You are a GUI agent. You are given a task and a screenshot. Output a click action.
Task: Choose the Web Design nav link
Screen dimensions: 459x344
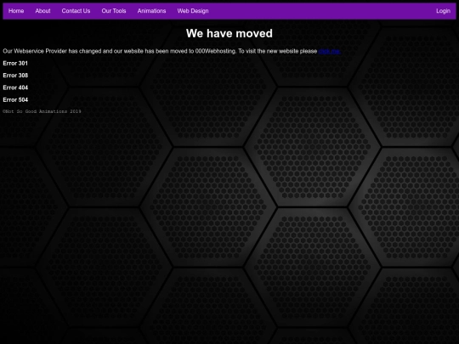[x=193, y=11]
